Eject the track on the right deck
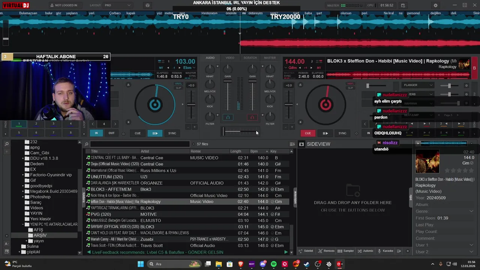Screen dimensions: 480x270 (301, 85)
